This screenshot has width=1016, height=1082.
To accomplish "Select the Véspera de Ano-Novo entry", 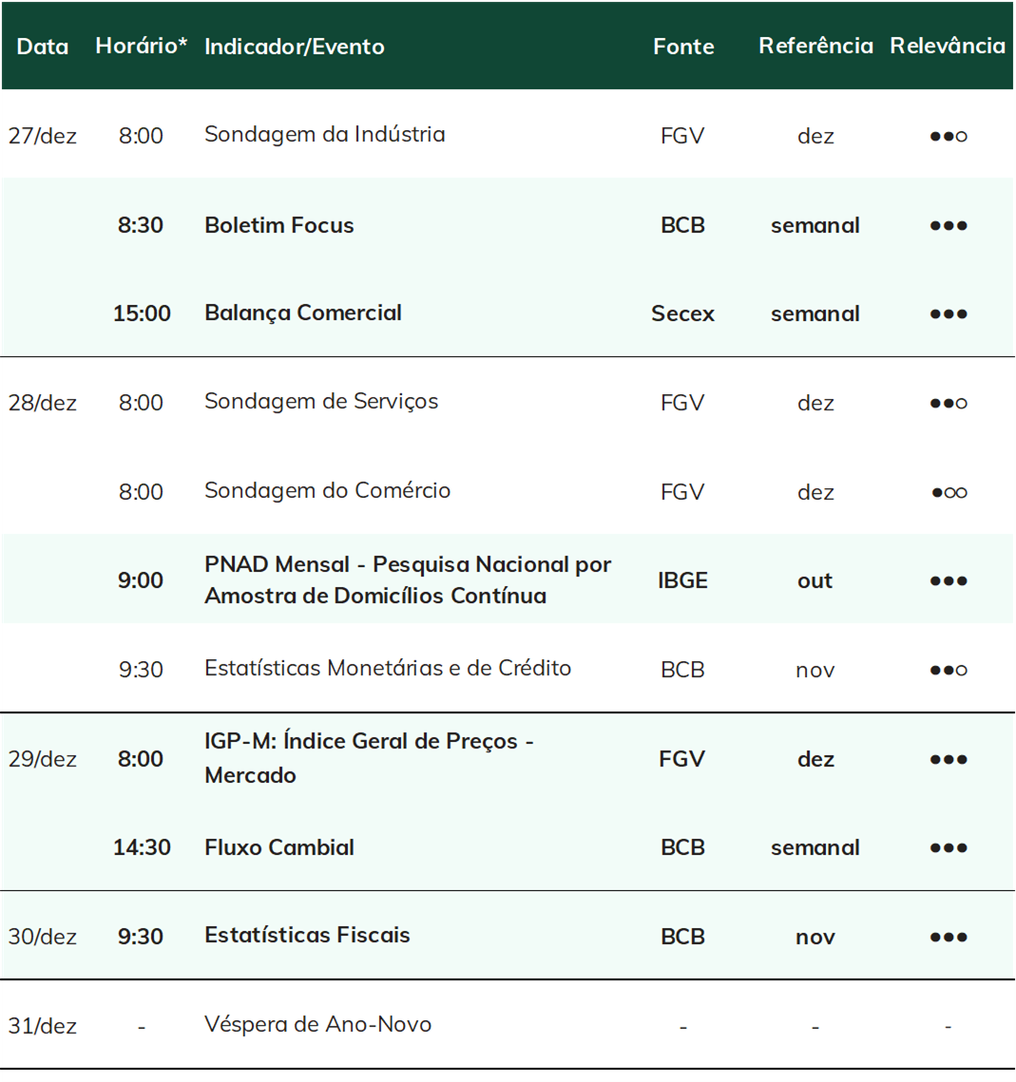I will pyautogui.click(x=317, y=1025).
